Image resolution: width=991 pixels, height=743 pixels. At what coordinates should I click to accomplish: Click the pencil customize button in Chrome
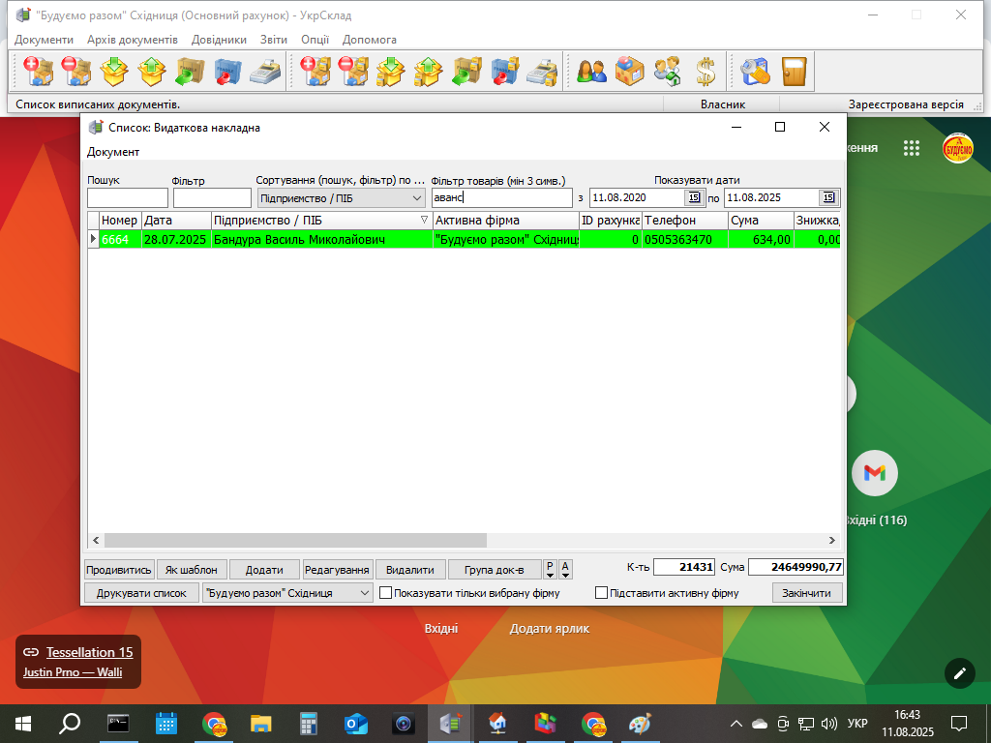959,673
